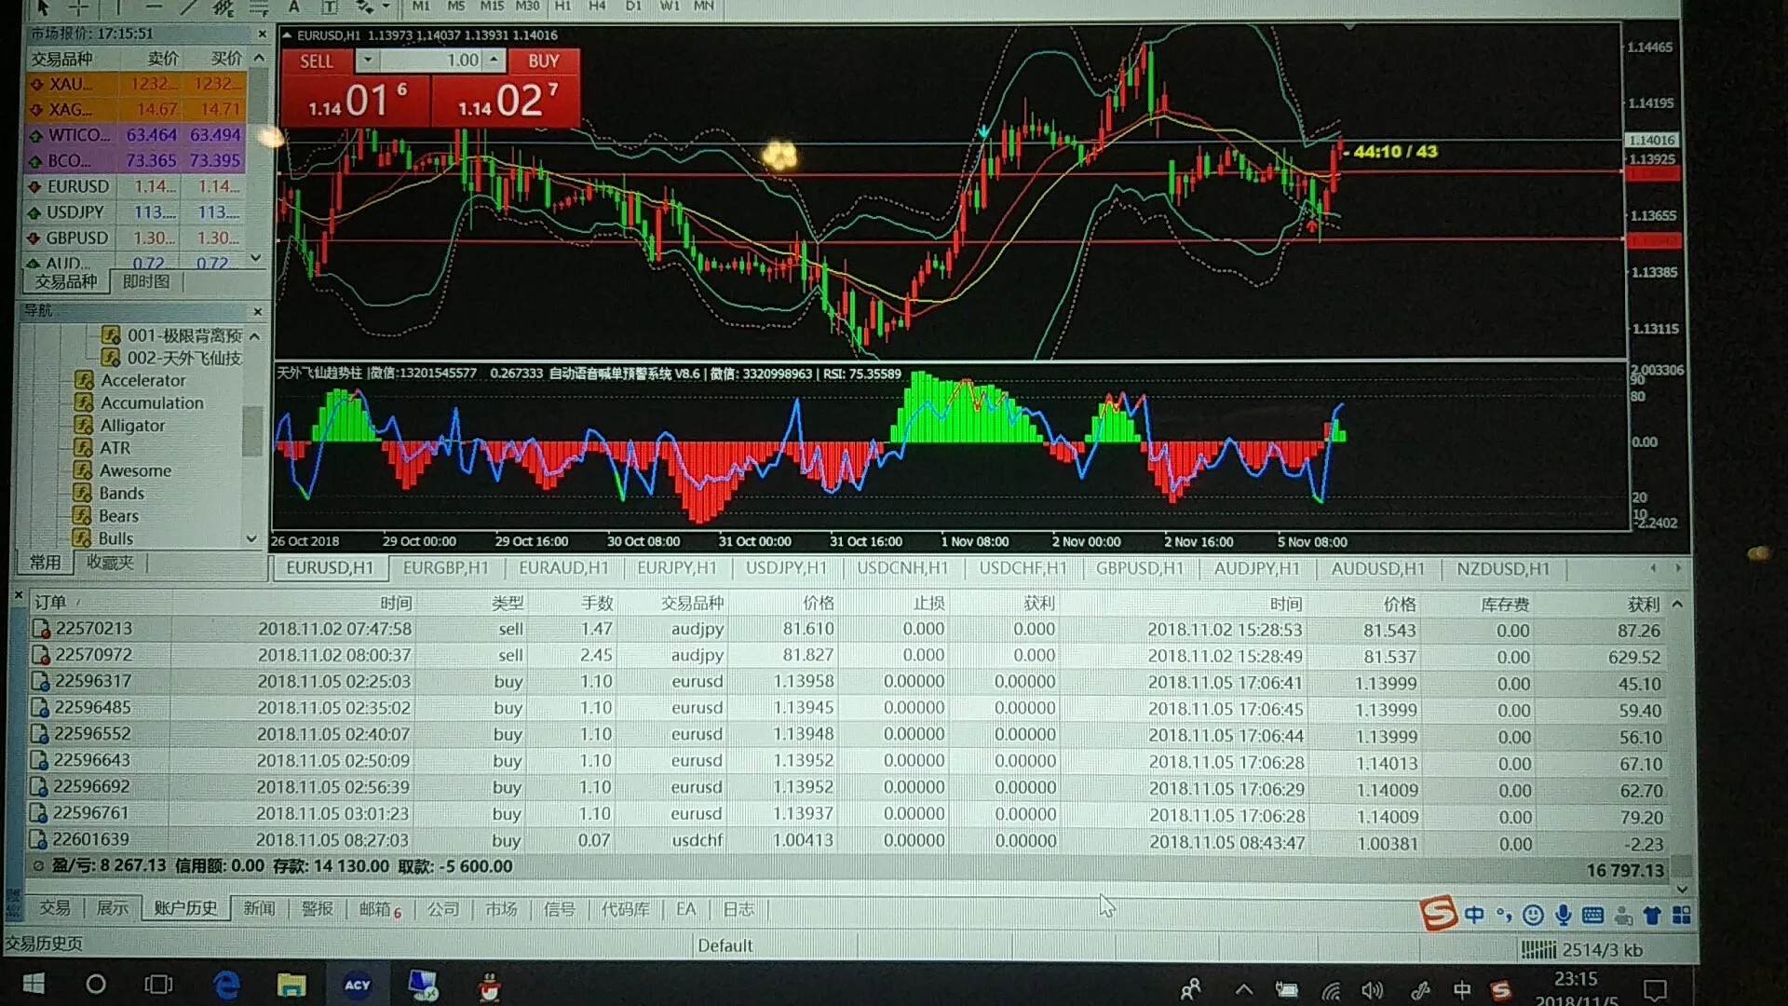Switch chart to MN timeframe

(x=704, y=7)
